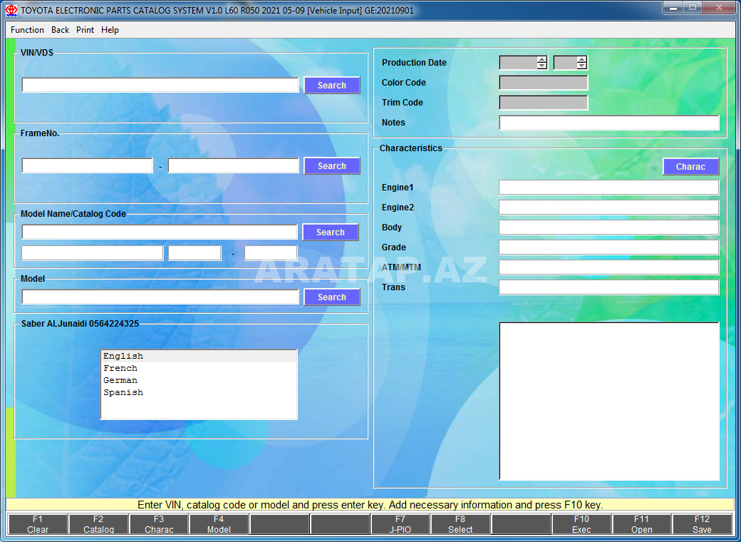Screen dimensions: 741x542
Task: Click Search button next to VIN/VDS field
Action: tap(332, 85)
